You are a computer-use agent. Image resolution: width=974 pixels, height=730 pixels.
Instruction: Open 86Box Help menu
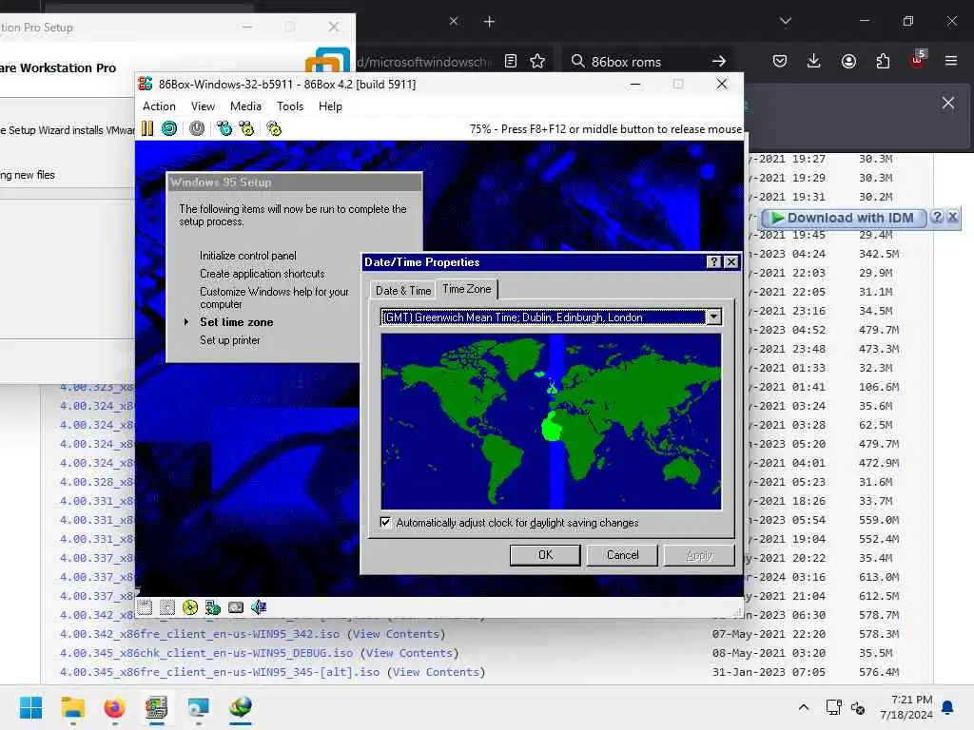(330, 106)
